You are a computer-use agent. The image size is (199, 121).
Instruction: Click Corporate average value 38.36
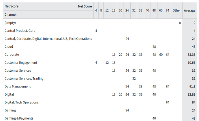pyautogui.click(x=192, y=55)
